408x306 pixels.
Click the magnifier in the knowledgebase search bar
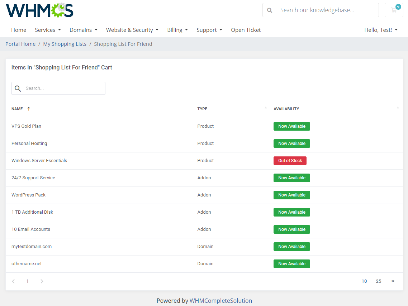(269, 10)
